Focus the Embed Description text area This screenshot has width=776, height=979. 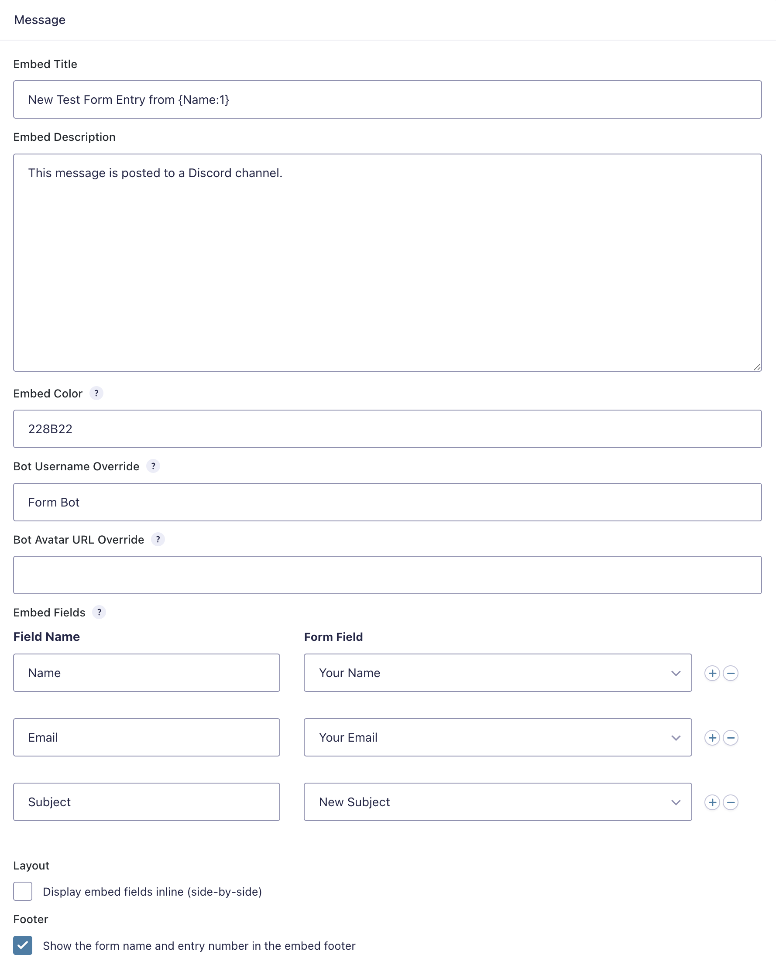[387, 263]
